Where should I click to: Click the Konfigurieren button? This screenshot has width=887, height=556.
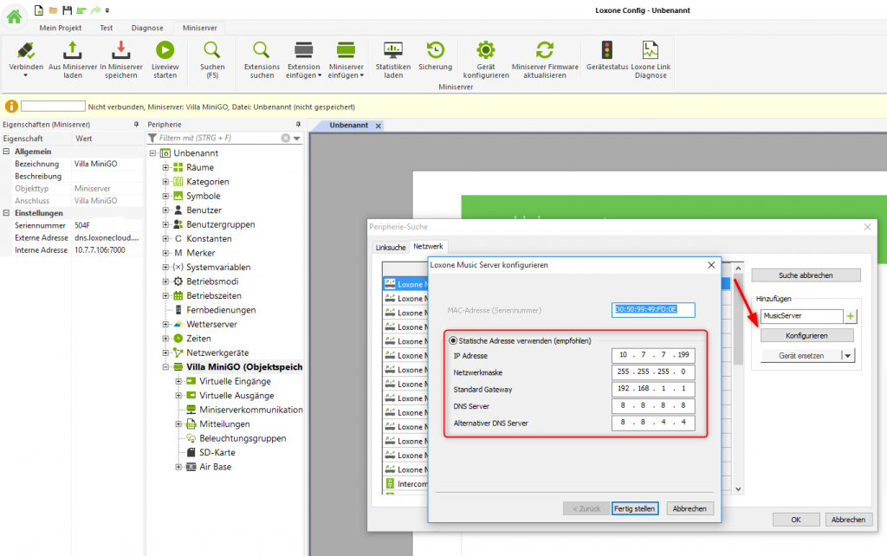(806, 335)
